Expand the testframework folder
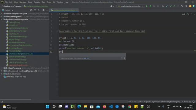 pyautogui.click(x=2, y=71)
